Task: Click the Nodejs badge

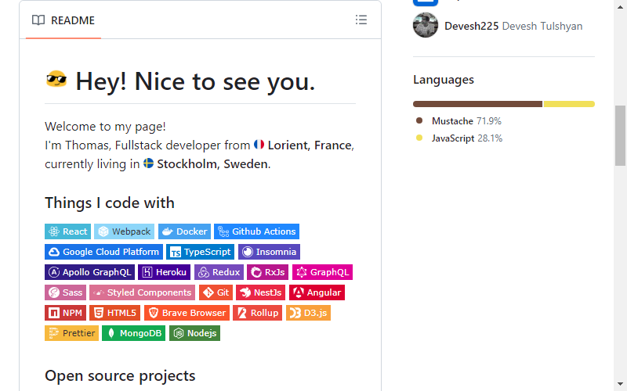Action: [x=194, y=333]
